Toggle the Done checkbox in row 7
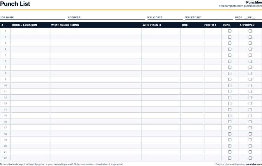This screenshot has height=166, width=262. point(230,67)
